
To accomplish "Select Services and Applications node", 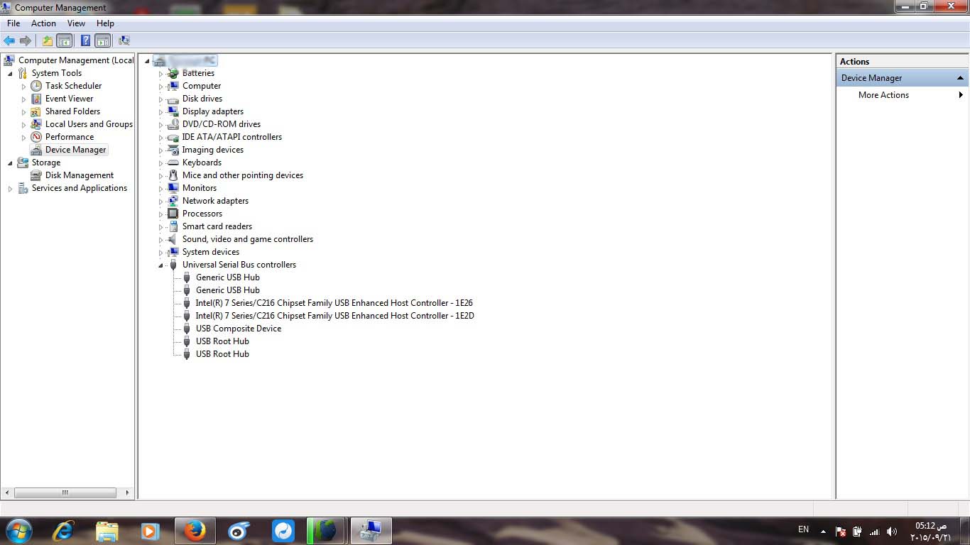I will pos(79,188).
